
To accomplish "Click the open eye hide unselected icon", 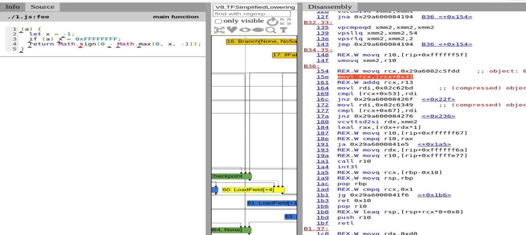I will (x=245, y=30).
